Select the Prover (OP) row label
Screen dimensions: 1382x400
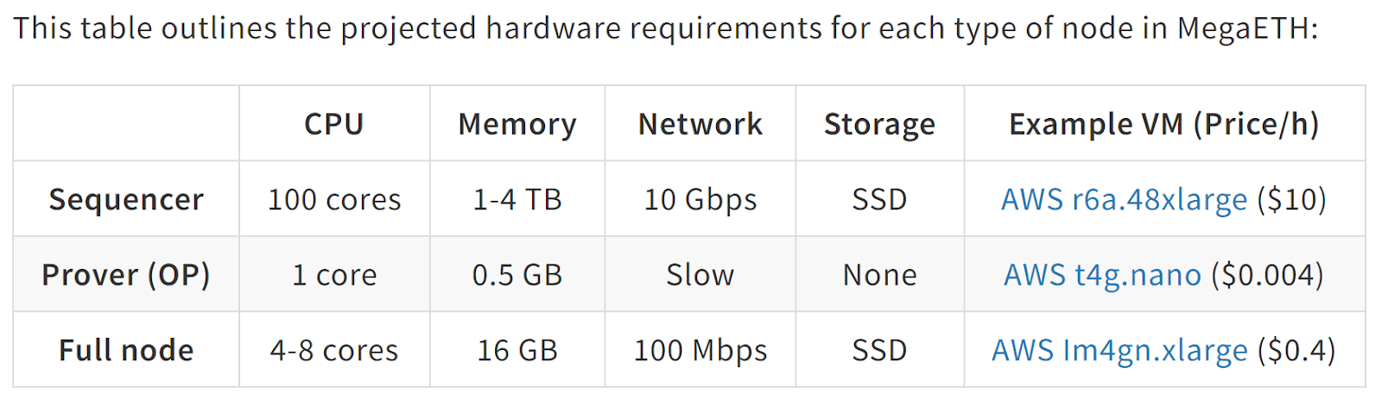coord(126,275)
